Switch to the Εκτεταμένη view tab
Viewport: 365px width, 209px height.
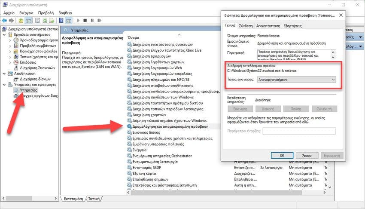coord(73,199)
